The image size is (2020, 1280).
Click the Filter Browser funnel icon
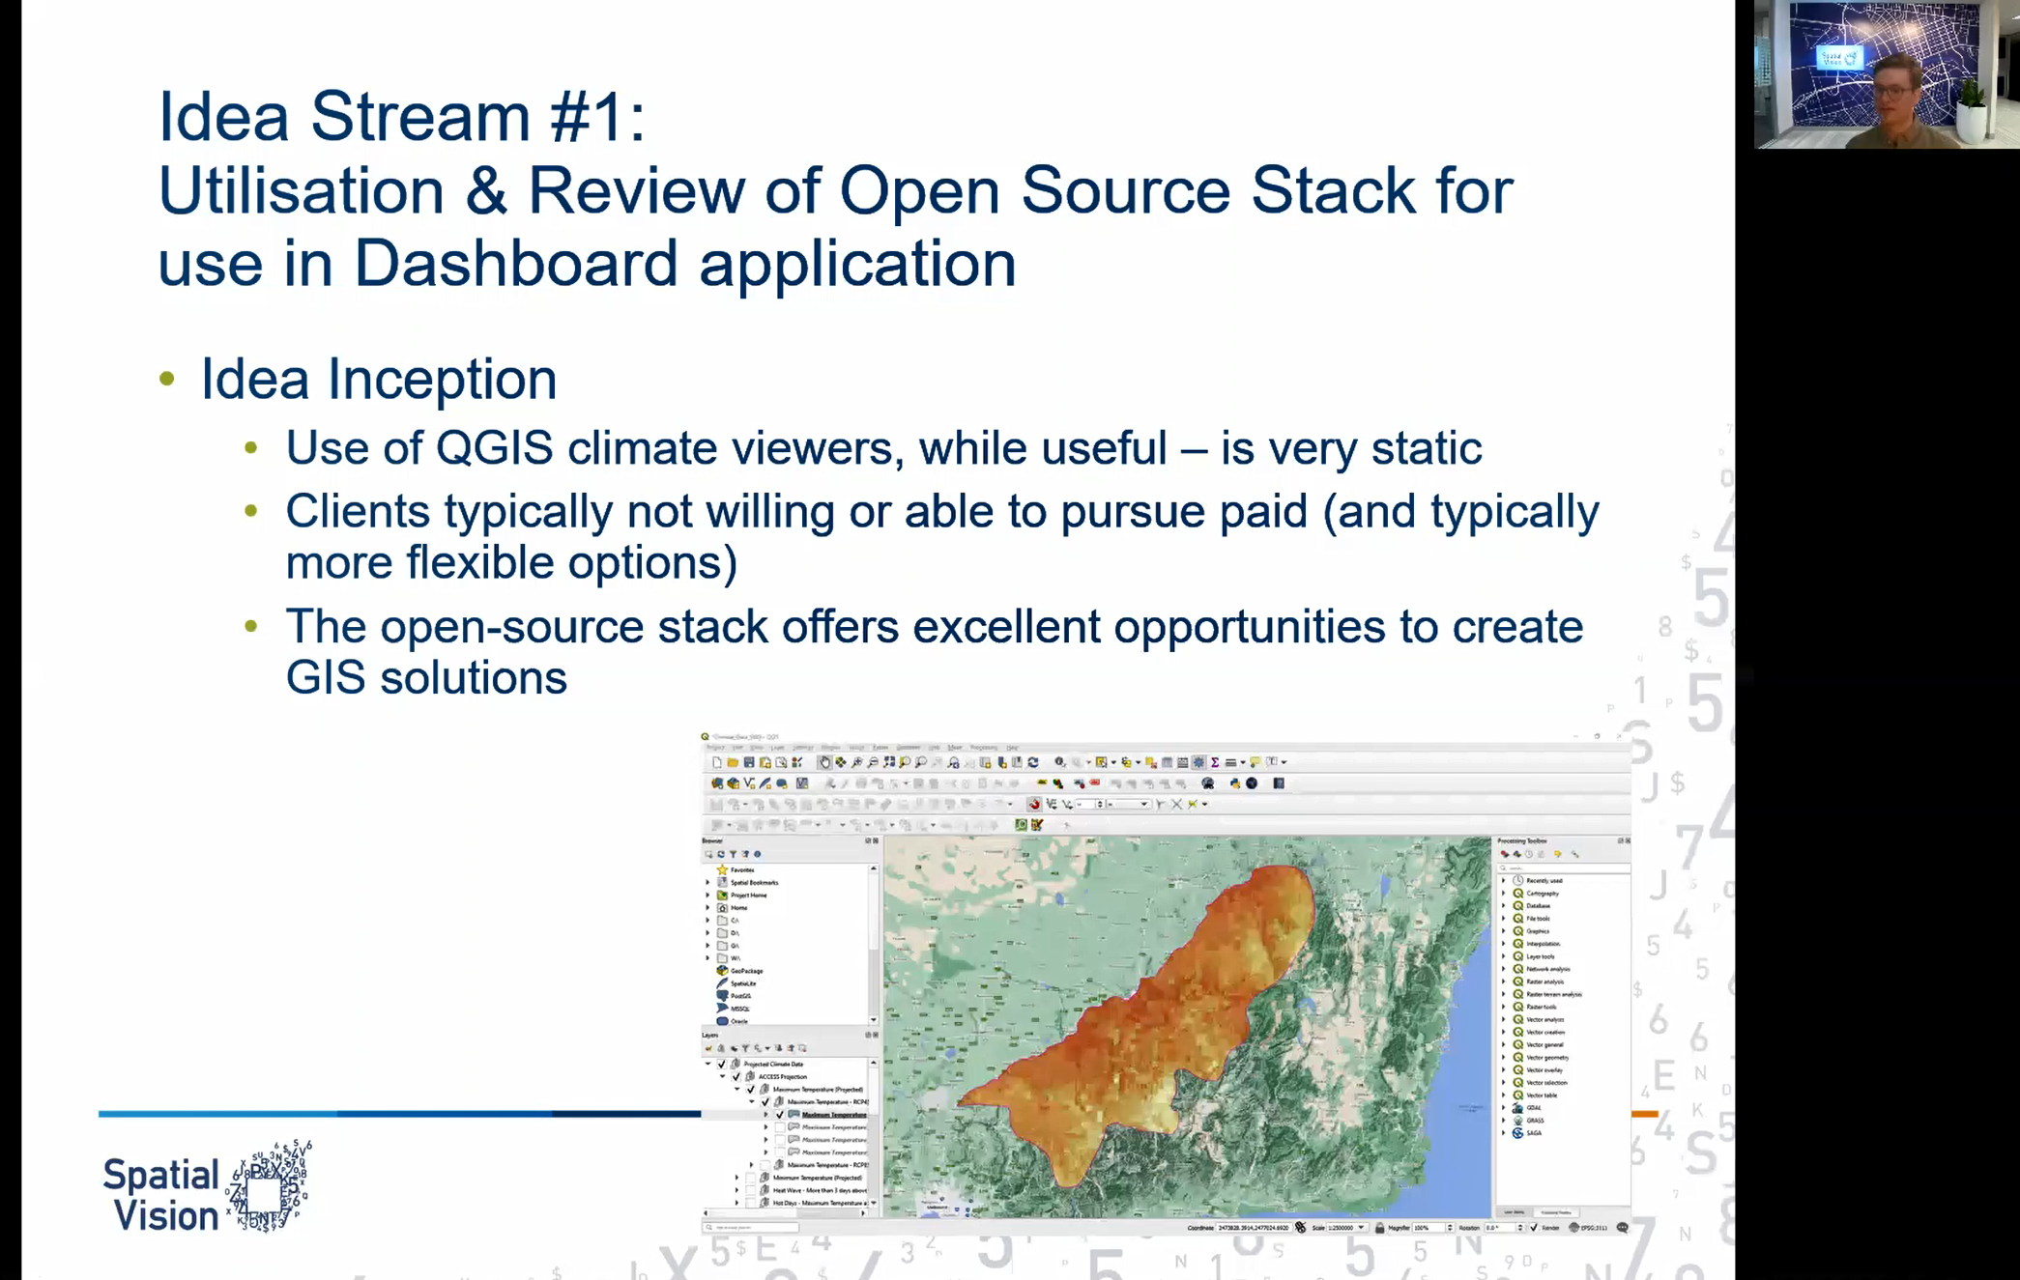[x=733, y=854]
